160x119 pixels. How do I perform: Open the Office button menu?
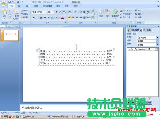(4, 3)
